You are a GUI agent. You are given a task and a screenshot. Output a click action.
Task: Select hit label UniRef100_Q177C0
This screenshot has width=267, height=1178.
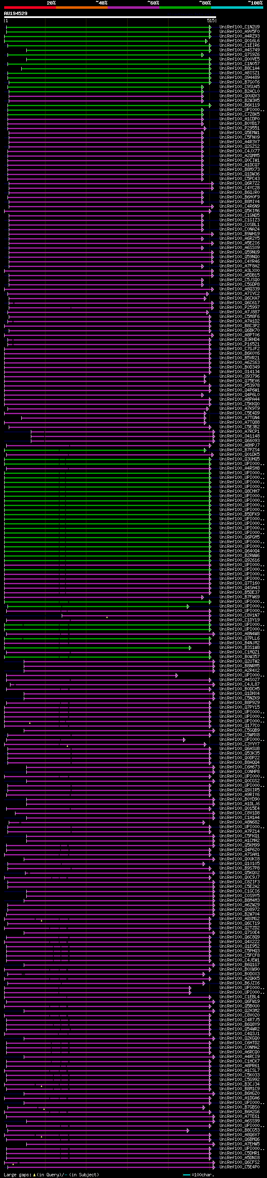click(239, 726)
